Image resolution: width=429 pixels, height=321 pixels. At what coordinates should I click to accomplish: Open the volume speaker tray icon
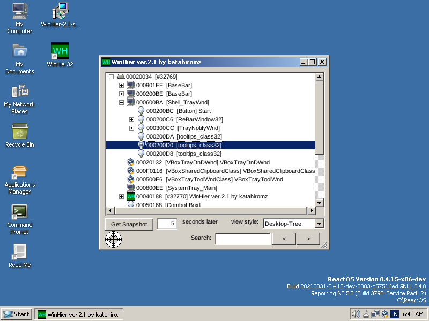[356, 314]
